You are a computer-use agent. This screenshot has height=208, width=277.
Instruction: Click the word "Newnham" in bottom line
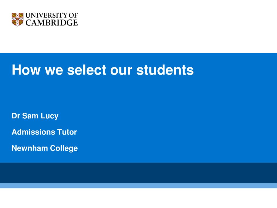tap(29, 148)
